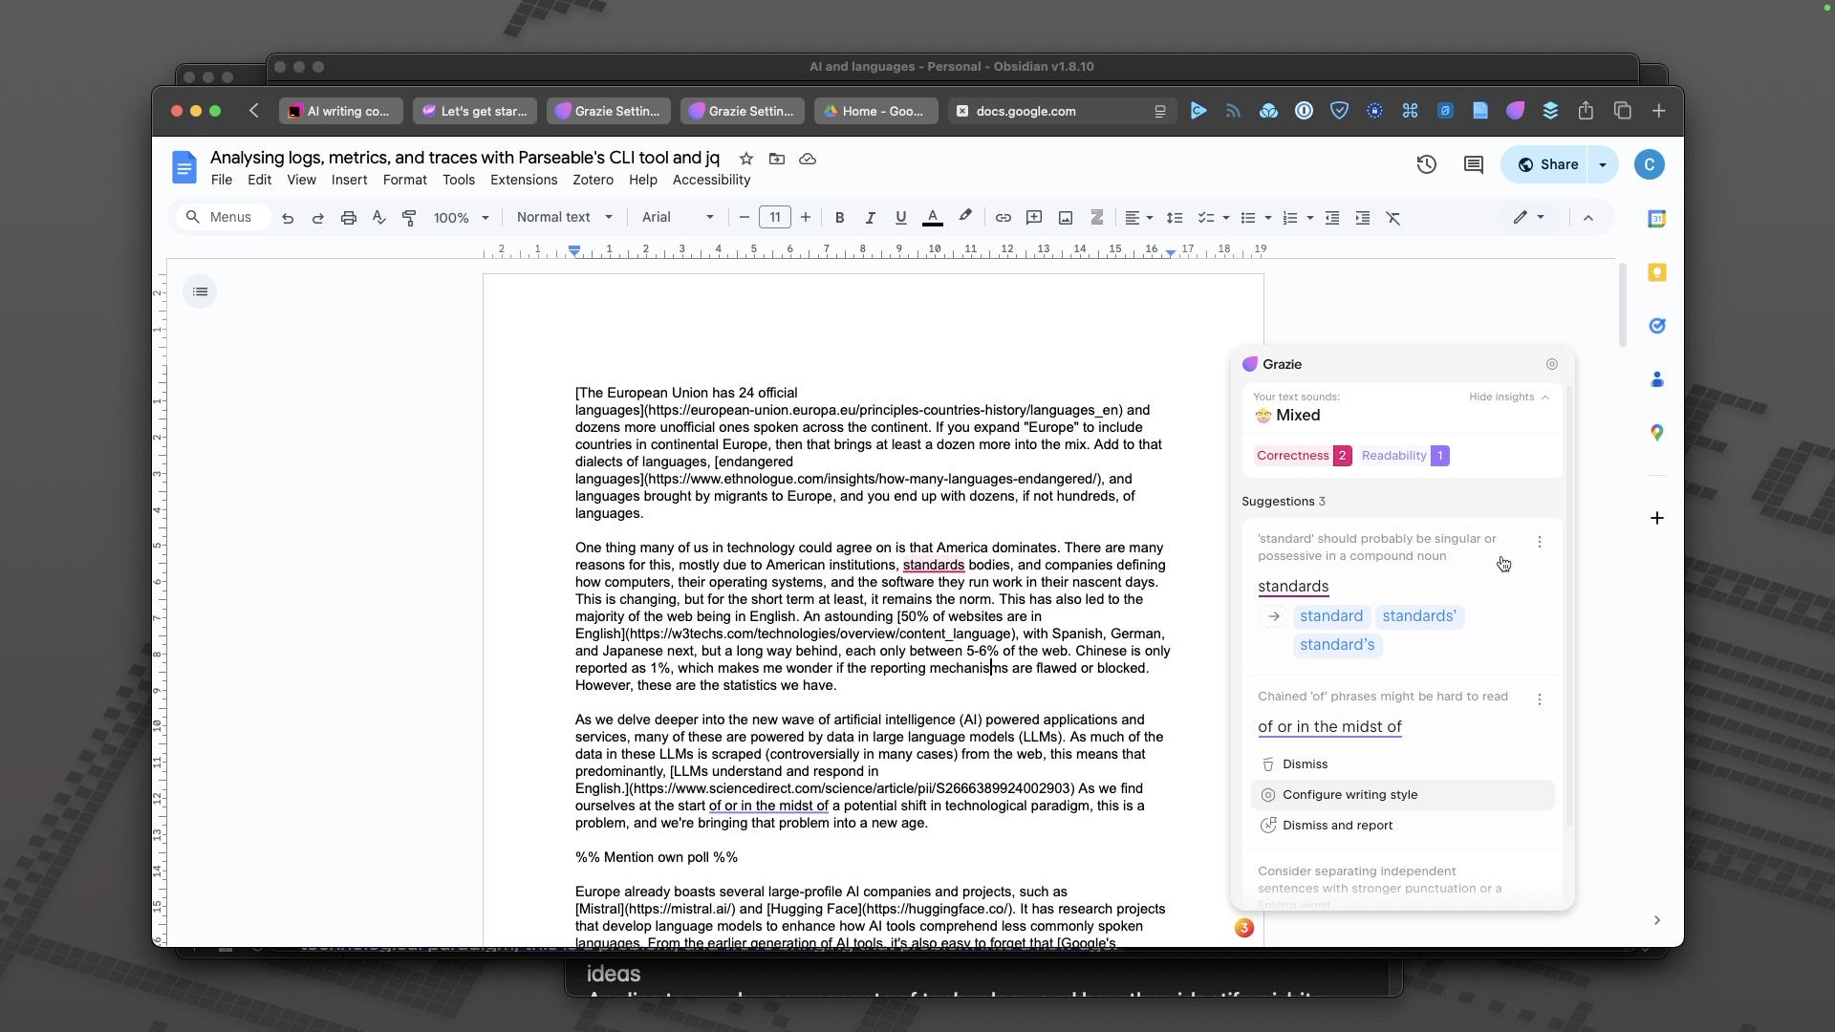
Task: Open version history
Action: (x=1426, y=164)
